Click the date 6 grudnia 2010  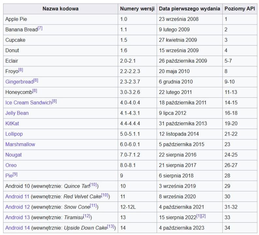176,82
